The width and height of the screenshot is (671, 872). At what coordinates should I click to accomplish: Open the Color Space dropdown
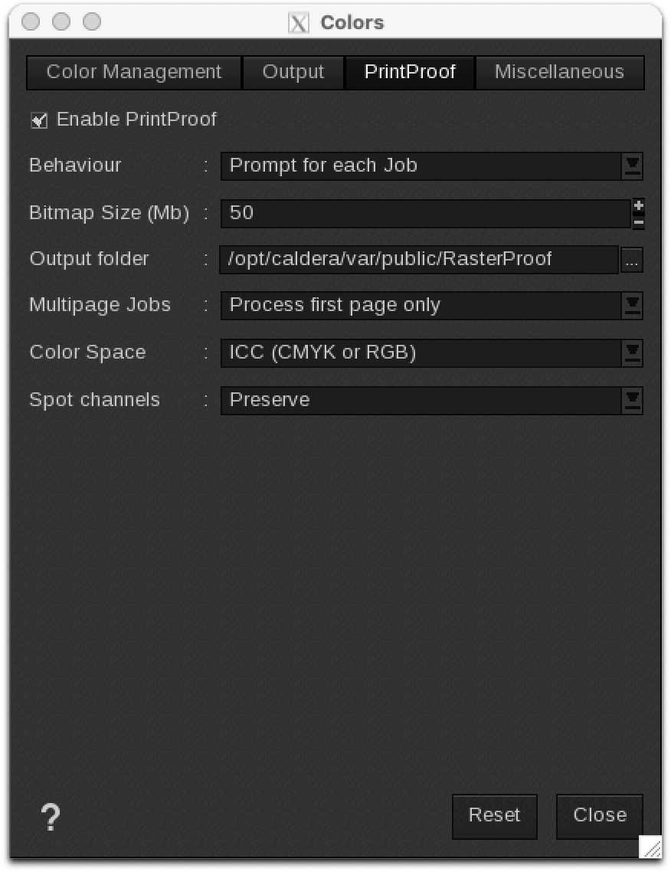tap(632, 352)
